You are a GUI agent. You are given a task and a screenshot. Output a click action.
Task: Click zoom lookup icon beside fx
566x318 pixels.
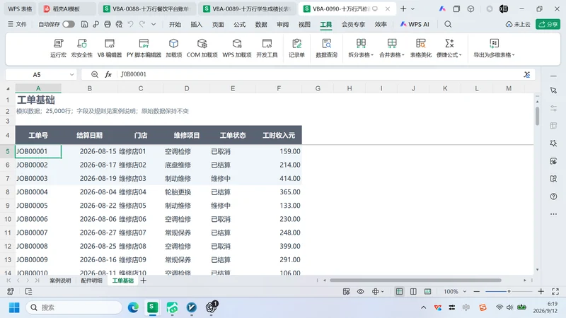(95, 74)
